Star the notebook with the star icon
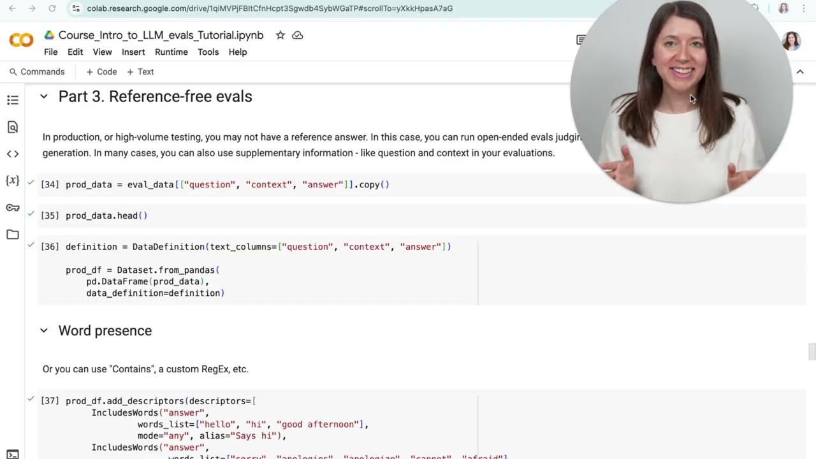Screen dimensions: 816x459 (x=280, y=35)
